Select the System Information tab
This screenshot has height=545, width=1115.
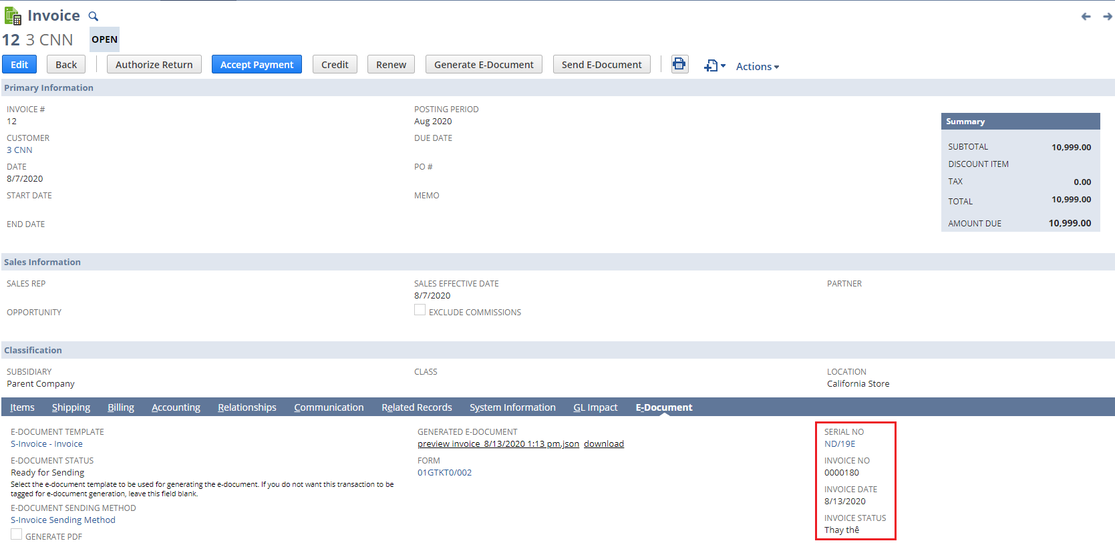pos(512,407)
